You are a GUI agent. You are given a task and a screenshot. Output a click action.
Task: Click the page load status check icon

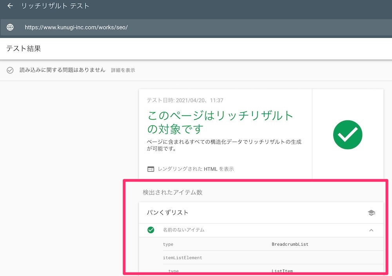click(x=10, y=70)
